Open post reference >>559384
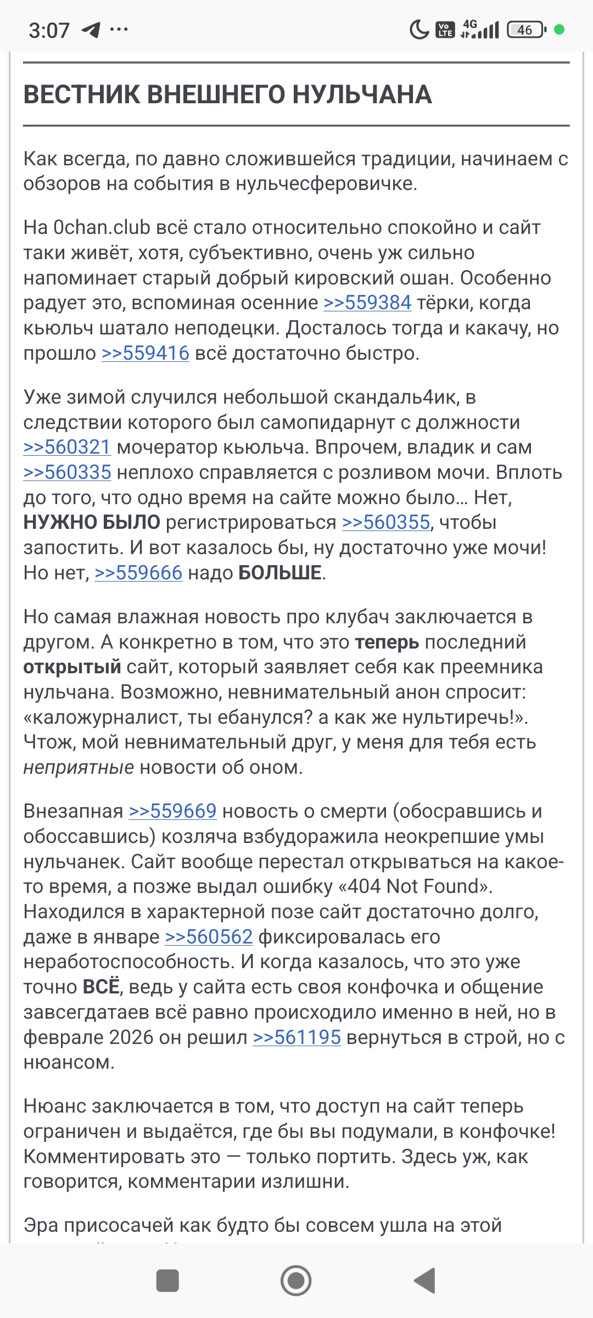The image size is (593, 1318). pyautogui.click(x=367, y=303)
